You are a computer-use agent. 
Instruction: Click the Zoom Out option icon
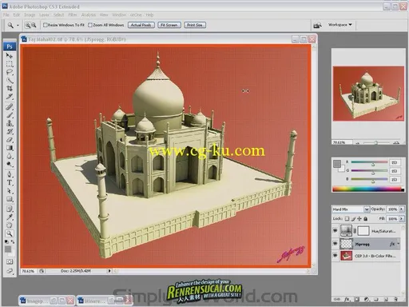[x=34, y=25]
